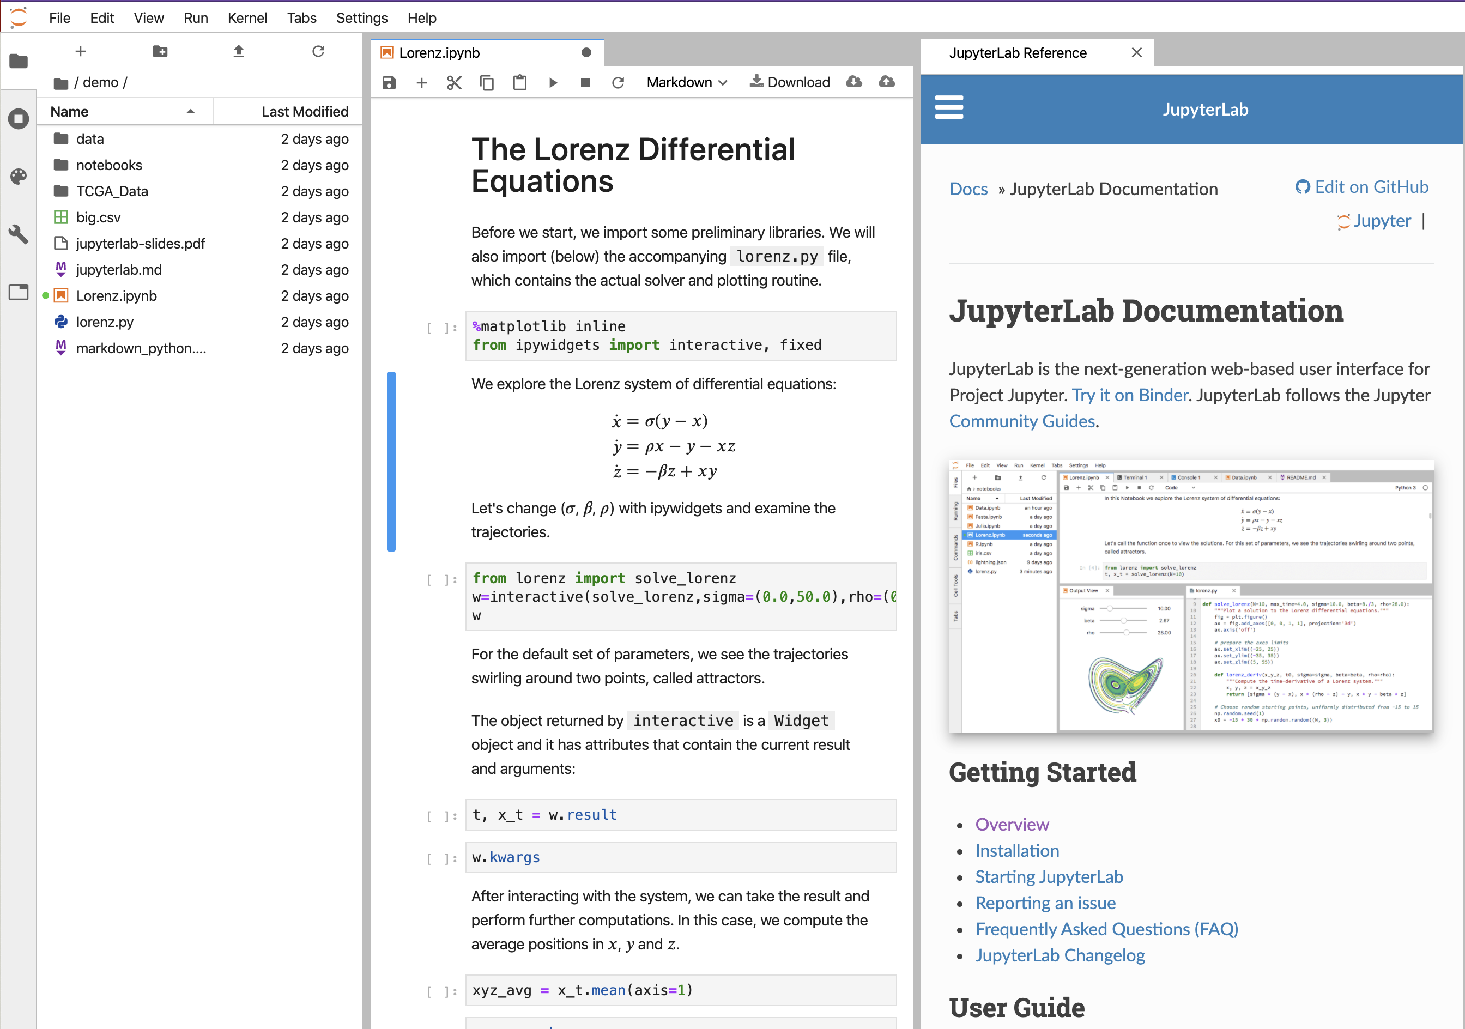Save the notebook with the disk icon
The height and width of the screenshot is (1029, 1465).
(389, 83)
